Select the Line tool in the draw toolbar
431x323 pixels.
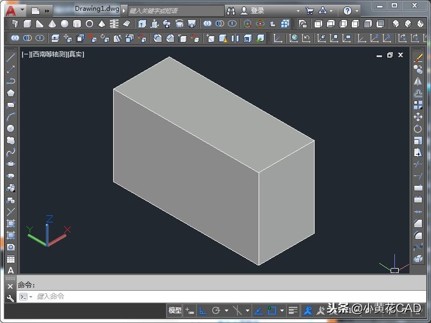(11, 58)
